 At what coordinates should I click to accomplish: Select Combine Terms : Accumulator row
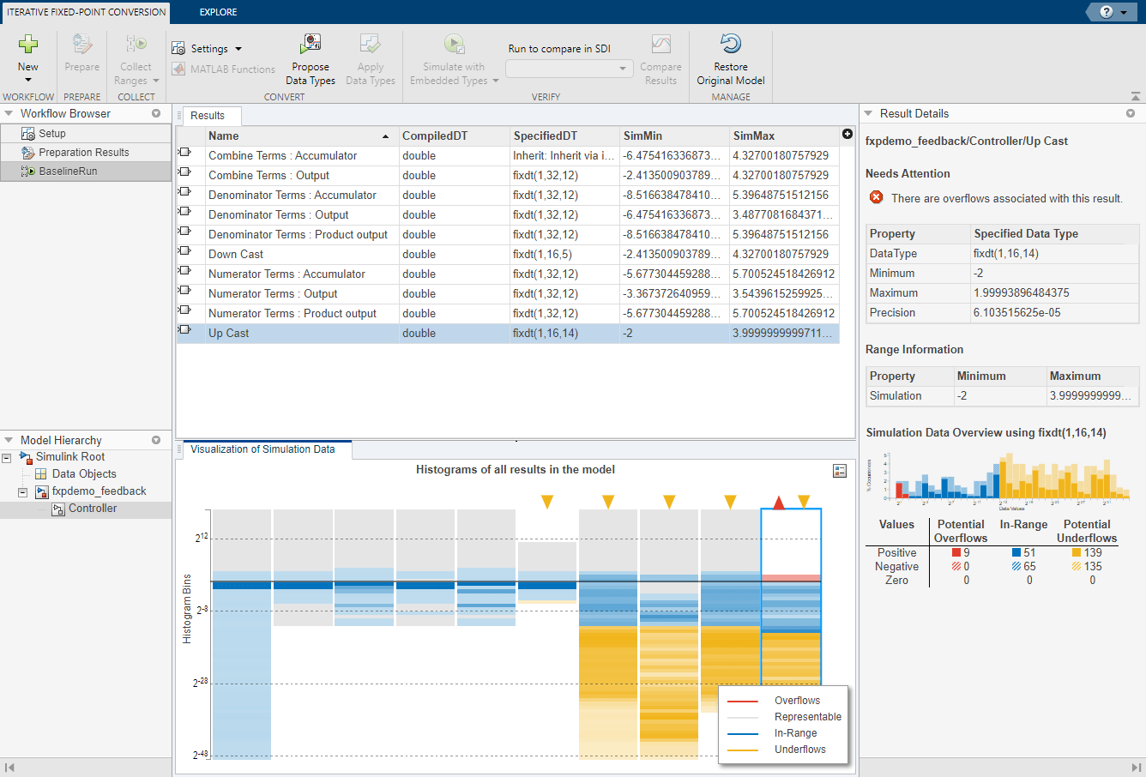point(508,156)
